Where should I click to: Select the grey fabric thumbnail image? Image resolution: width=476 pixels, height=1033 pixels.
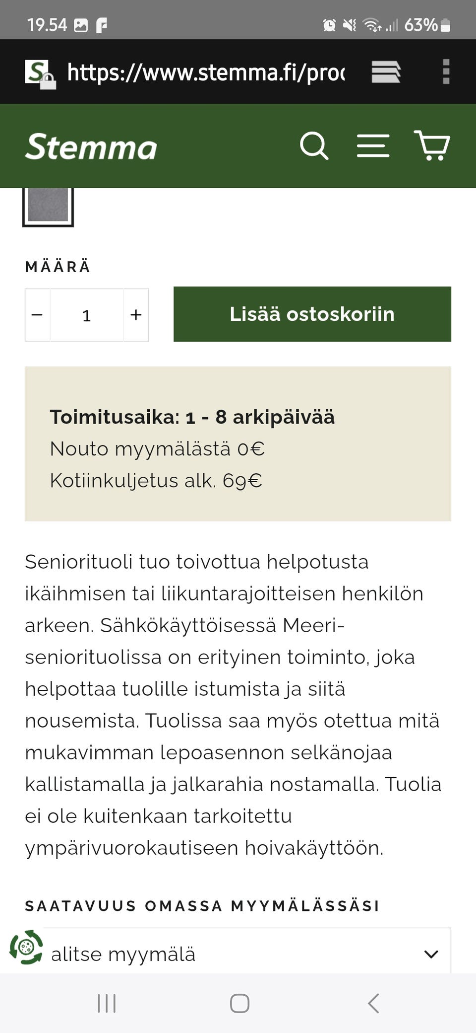49,207
